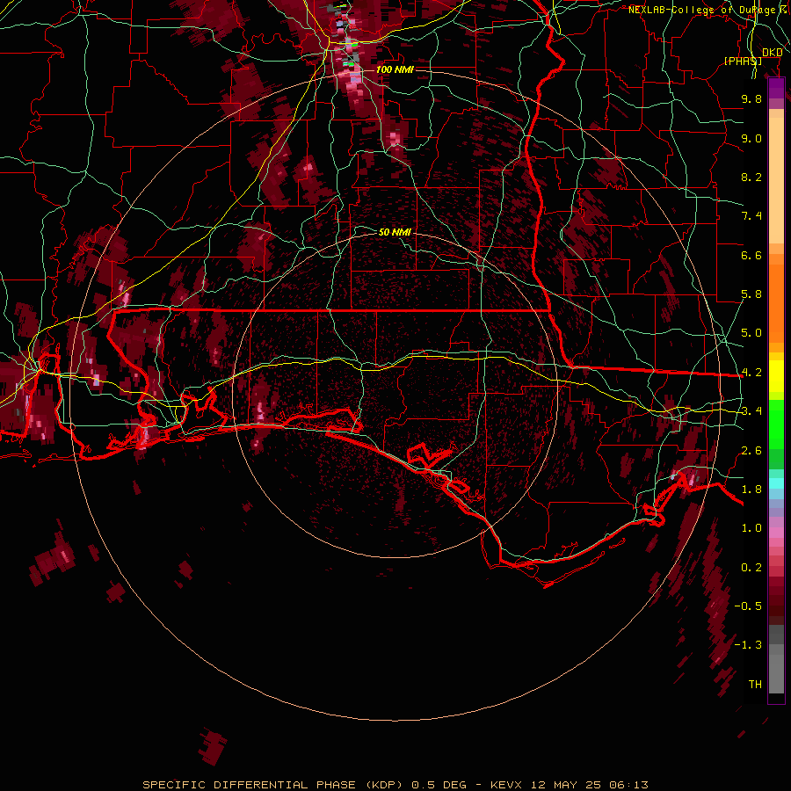Select the 8.2 legend value
Image resolution: width=791 pixels, height=791 pixels.
pos(751,177)
